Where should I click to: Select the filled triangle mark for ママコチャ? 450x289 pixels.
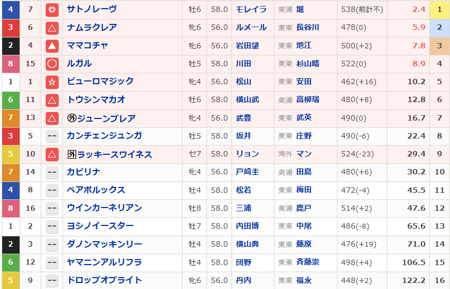click(x=52, y=46)
